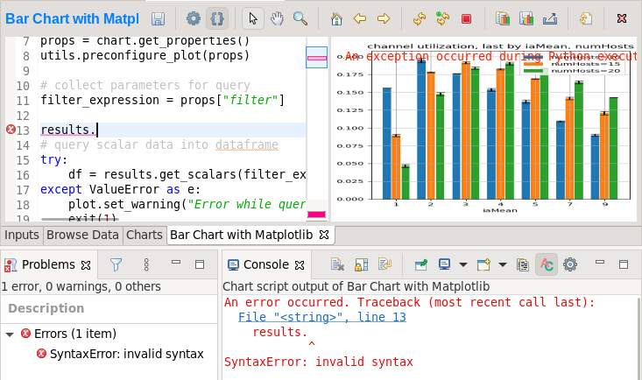Toggle the script source editor with the braces icon
Viewport: 642px width, 380px height.
tap(217, 19)
